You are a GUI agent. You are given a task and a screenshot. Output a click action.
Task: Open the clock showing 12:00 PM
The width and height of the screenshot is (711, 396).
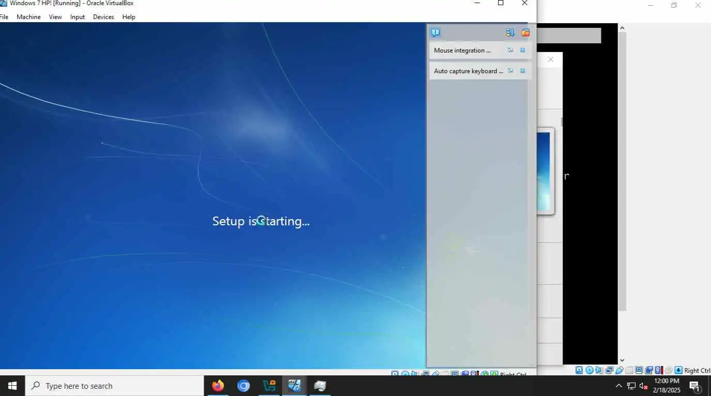pyautogui.click(x=667, y=386)
